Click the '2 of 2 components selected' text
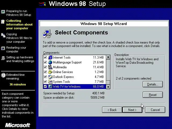 (134, 78)
